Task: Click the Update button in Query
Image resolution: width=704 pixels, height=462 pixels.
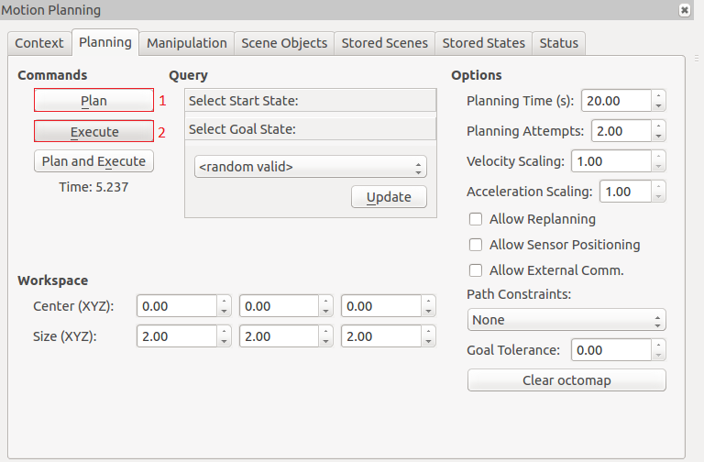Action: pyautogui.click(x=389, y=197)
